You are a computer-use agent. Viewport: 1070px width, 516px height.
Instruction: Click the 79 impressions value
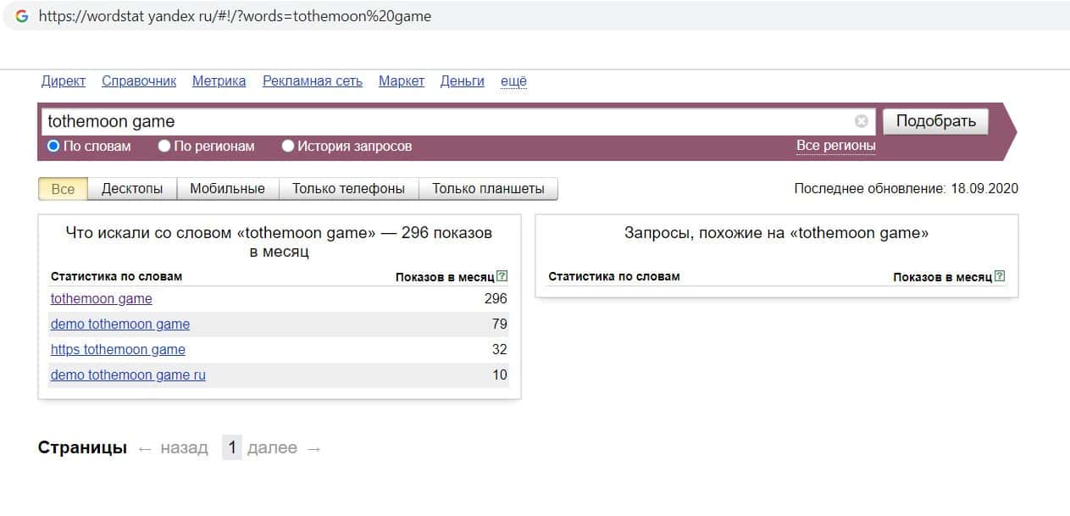click(499, 324)
